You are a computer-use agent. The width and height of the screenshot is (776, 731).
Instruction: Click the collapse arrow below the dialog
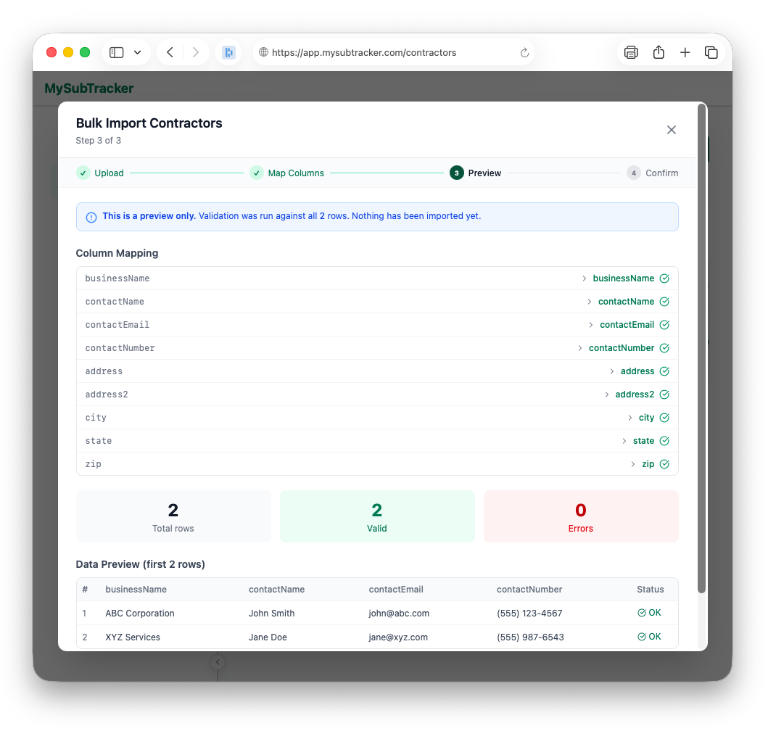coord(218,663)
